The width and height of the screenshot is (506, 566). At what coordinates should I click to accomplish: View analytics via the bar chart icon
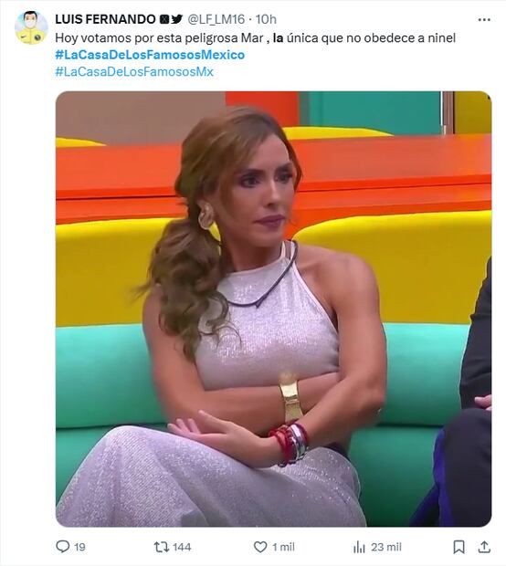[x=359, y=547]
